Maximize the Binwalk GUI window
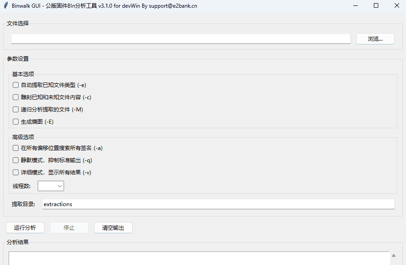Image resolution: width=406 pixels, height=265 pixels. pos(376,6)
